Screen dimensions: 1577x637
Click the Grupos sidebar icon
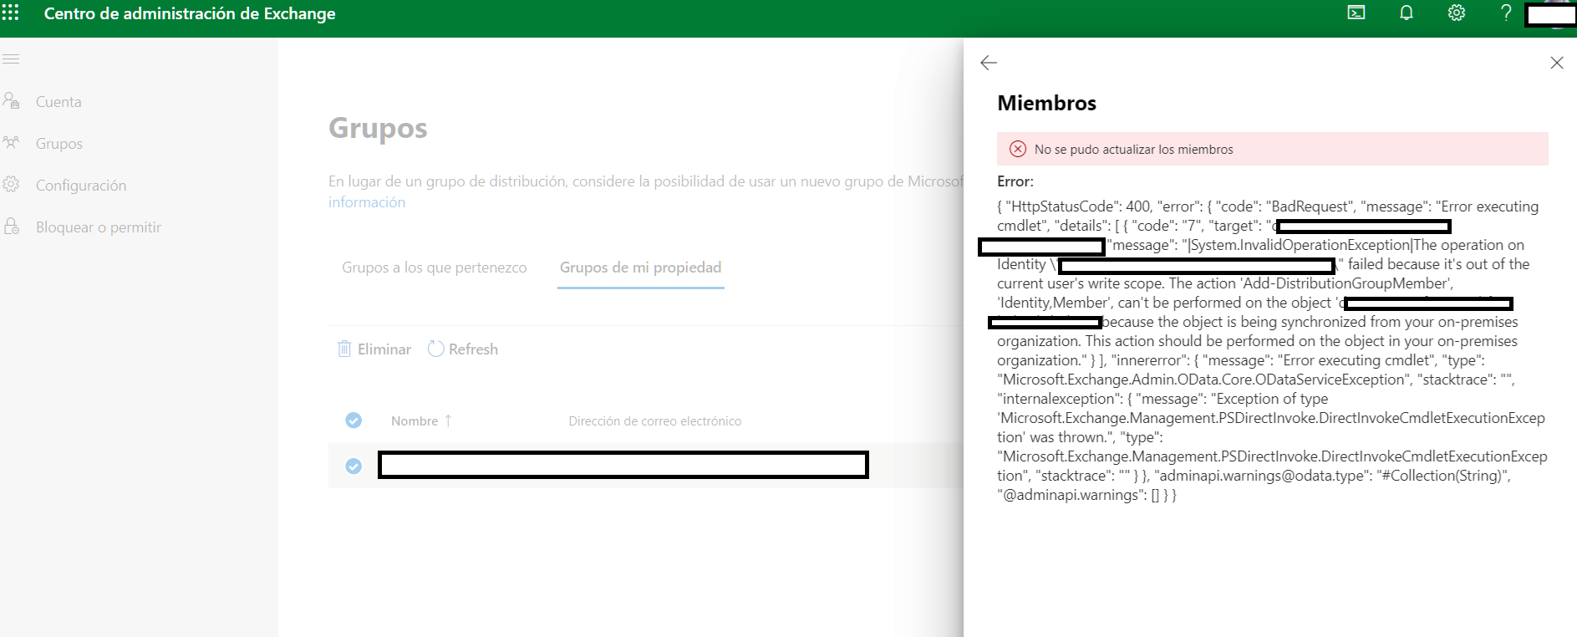[12, 143]
